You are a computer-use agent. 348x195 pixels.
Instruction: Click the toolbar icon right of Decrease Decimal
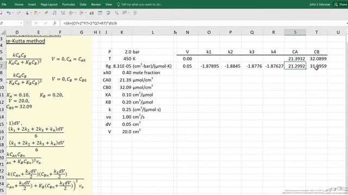tap(71, 13)
